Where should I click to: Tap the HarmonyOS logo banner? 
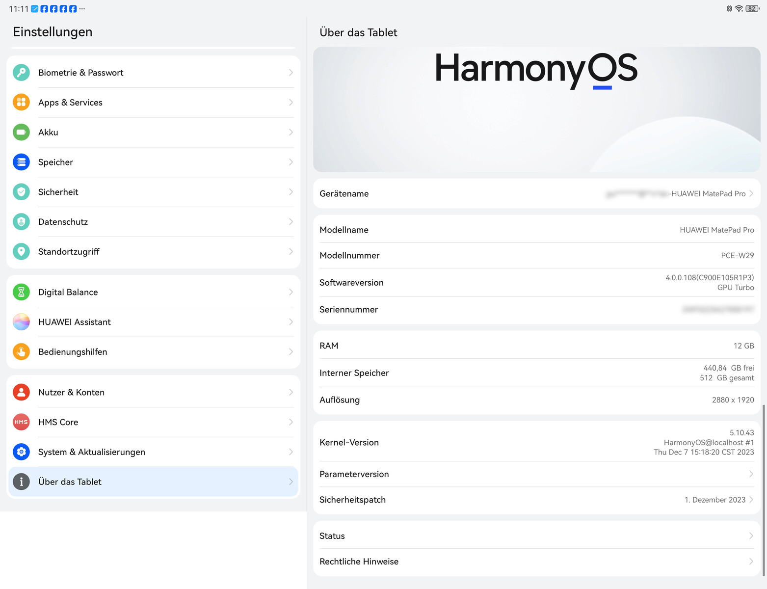tap(537, 109)
